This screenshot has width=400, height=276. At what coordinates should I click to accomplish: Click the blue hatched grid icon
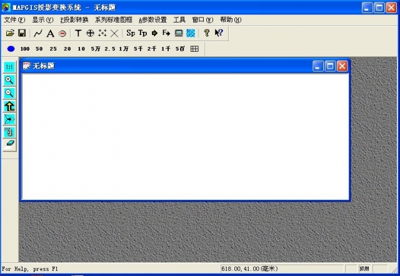(x=191, y=32)
